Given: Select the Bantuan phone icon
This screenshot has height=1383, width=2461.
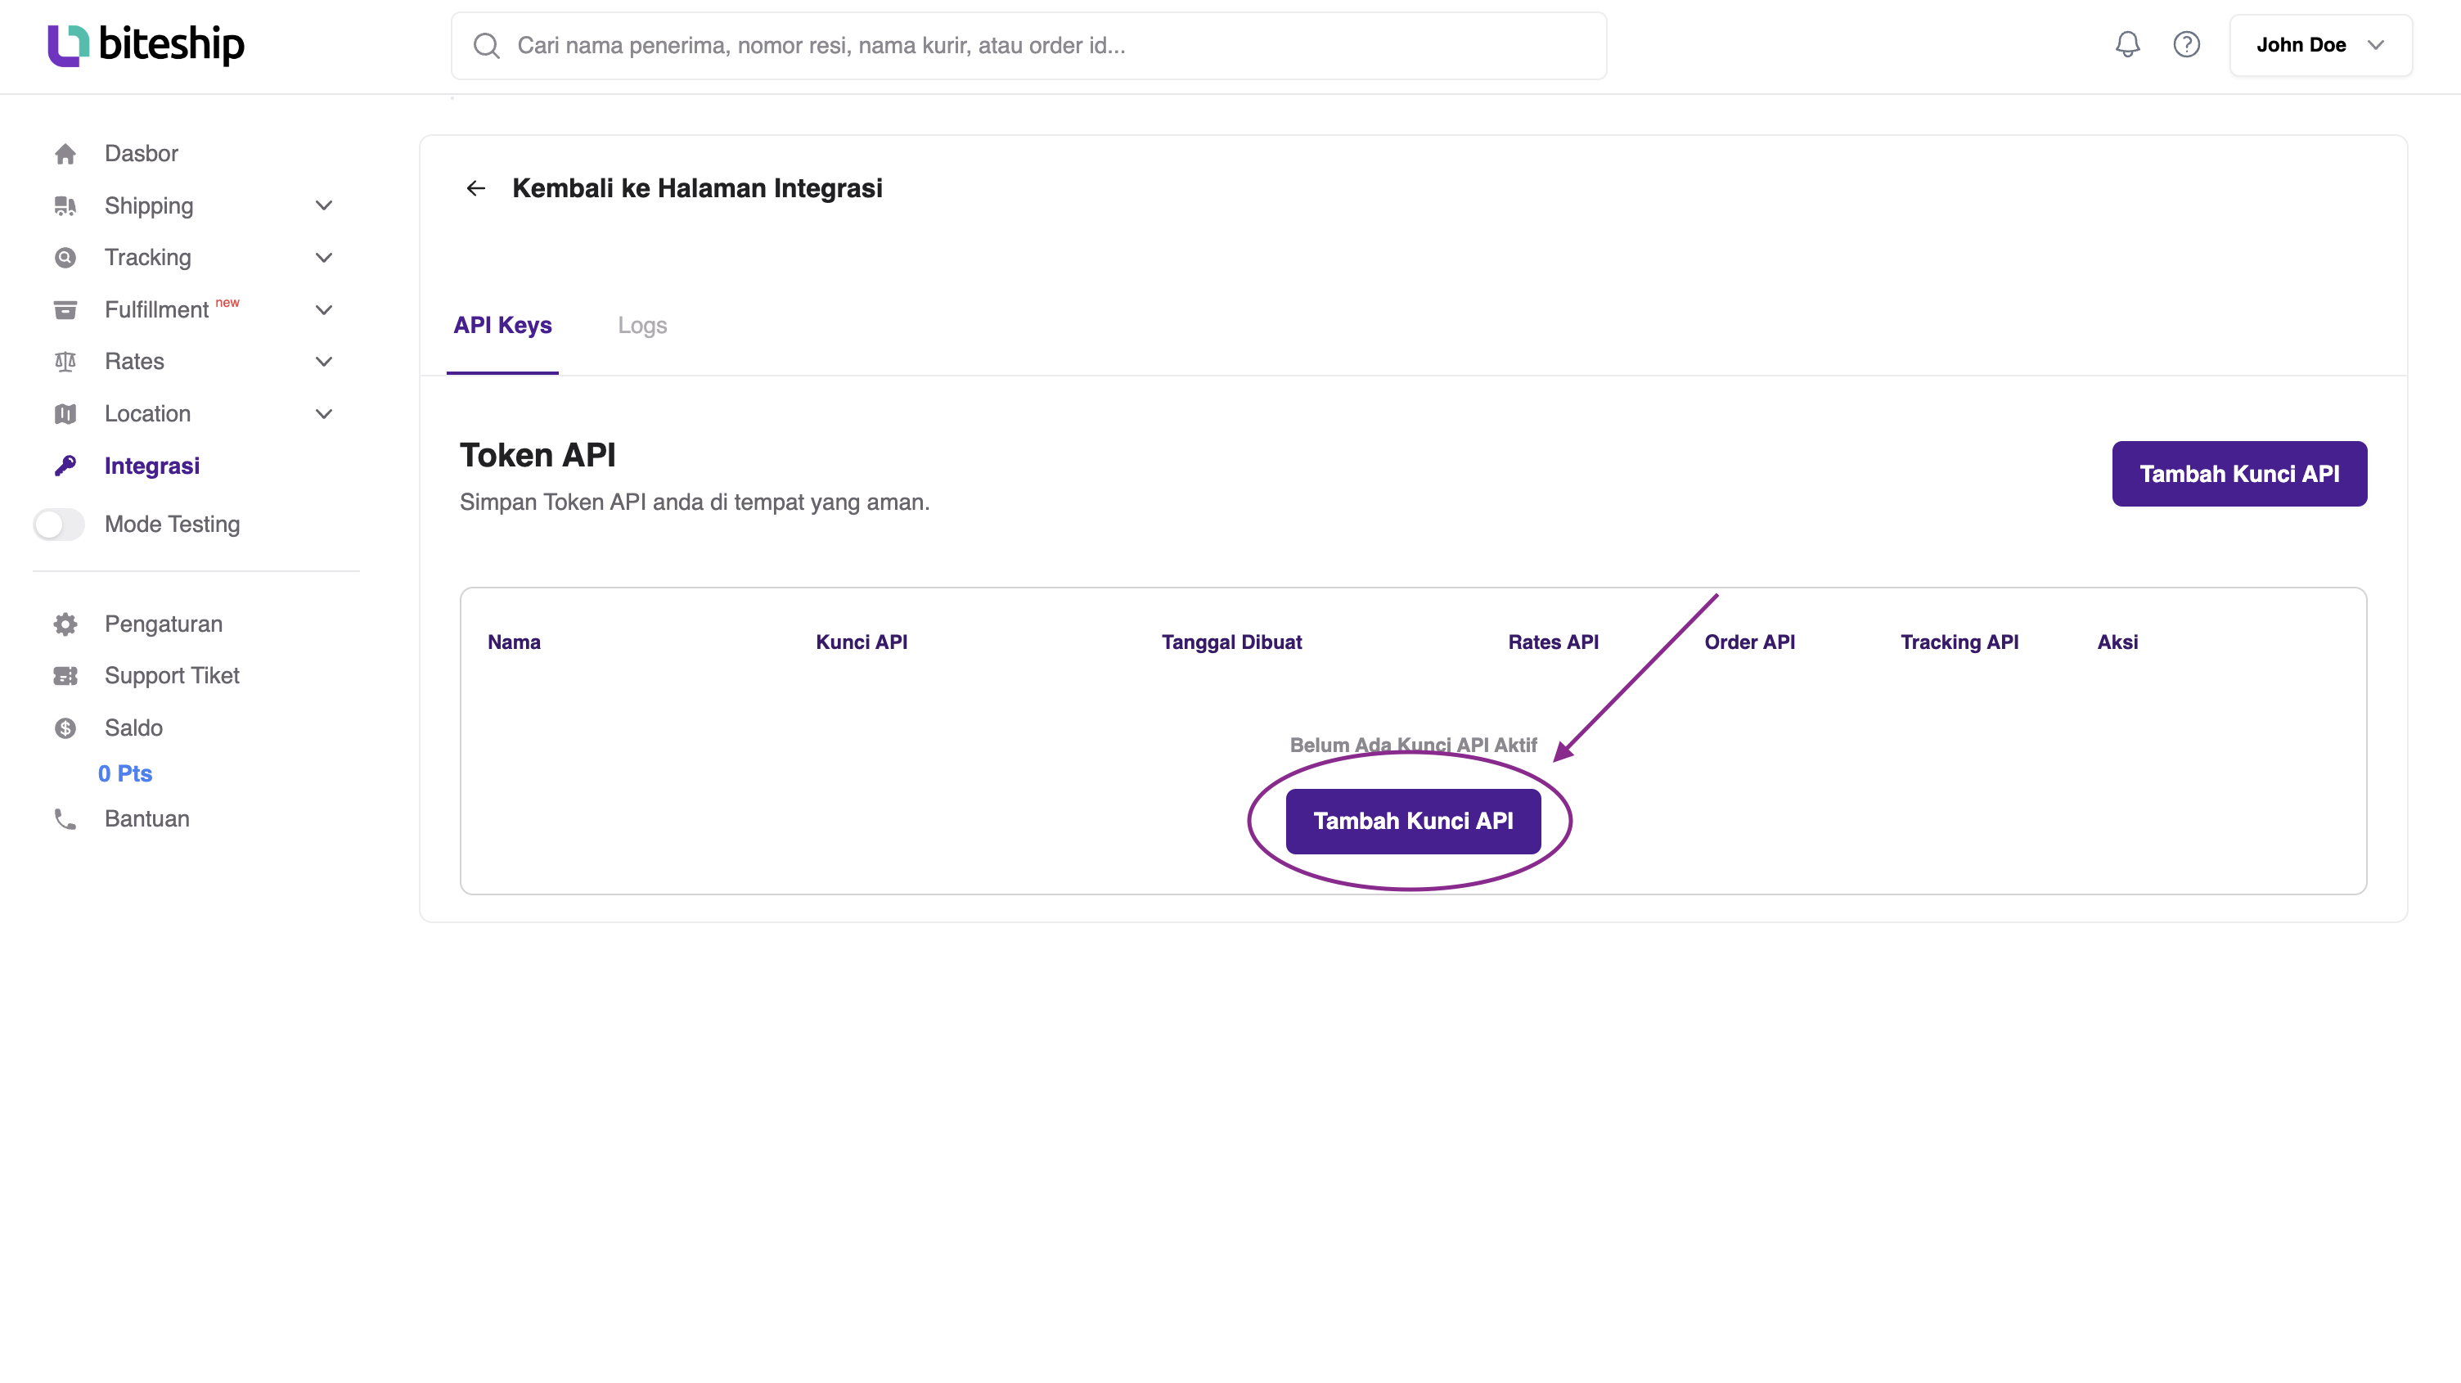Looking at the screenshot, I should (x=65, y=819).
